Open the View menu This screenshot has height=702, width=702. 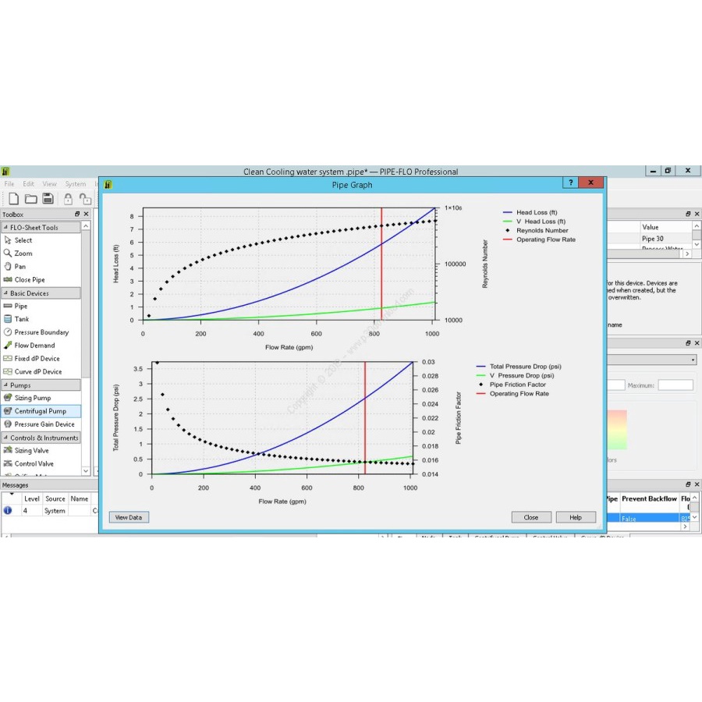tap(50, 184)
